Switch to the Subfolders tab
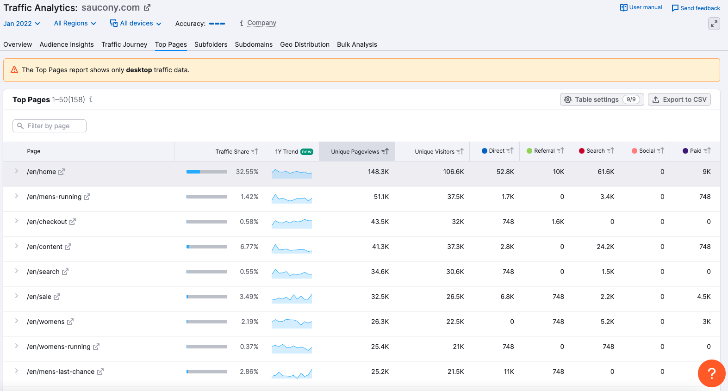 pyautogui.click(x=211, y=44)
